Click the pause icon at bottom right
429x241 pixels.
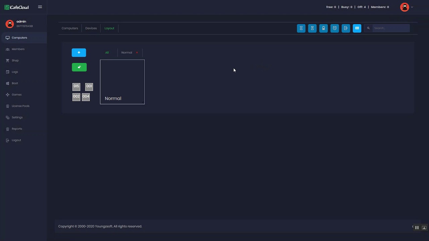pos(417,228)
